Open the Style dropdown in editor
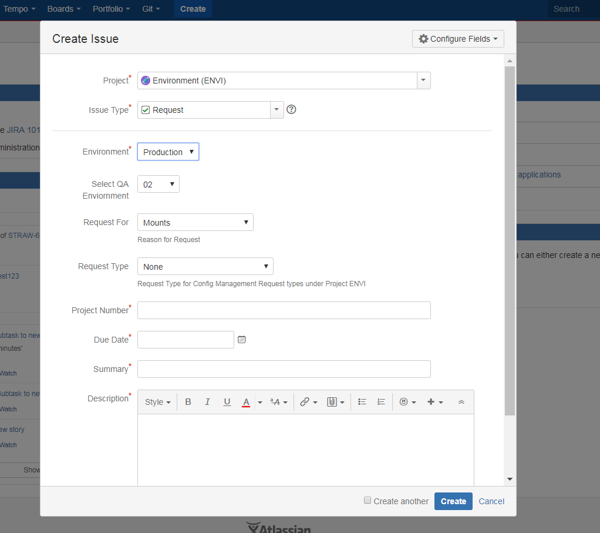The image size is (600, 533). 158,402
